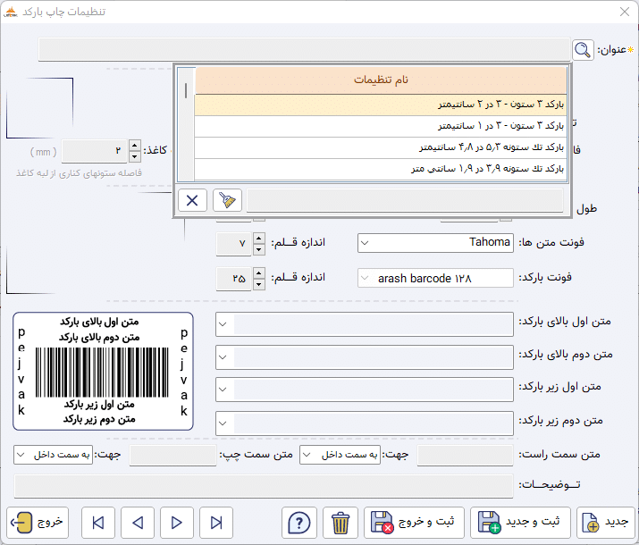Increase paper margin mm value
639x545 pixels.
[134, 146]
